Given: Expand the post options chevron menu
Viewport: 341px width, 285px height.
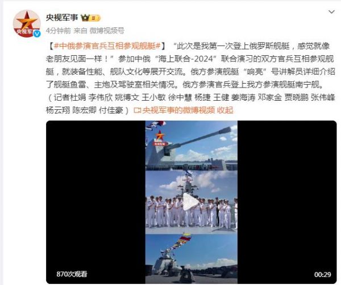Looking at the screenshot, I should pos(331,12).
